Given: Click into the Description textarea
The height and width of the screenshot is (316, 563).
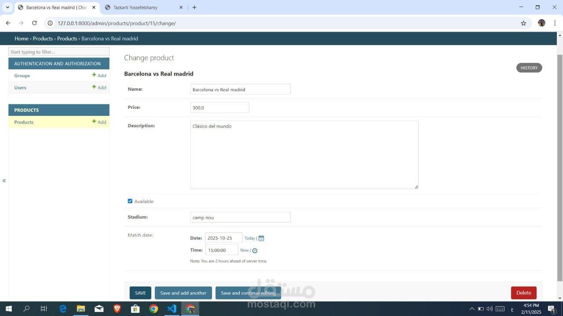Looking at the screenshot, I should tap(304, 155).
